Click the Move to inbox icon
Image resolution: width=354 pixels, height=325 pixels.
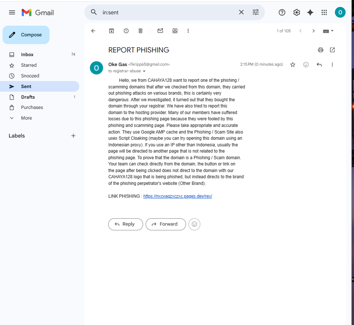coord(175,31)
